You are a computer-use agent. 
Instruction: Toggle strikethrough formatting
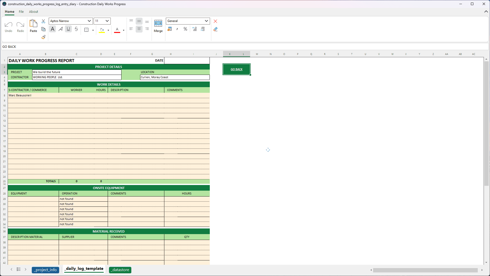[x=76, y=29]
